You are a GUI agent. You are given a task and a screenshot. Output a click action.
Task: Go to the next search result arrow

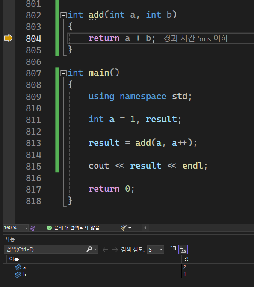coord(115,249)
